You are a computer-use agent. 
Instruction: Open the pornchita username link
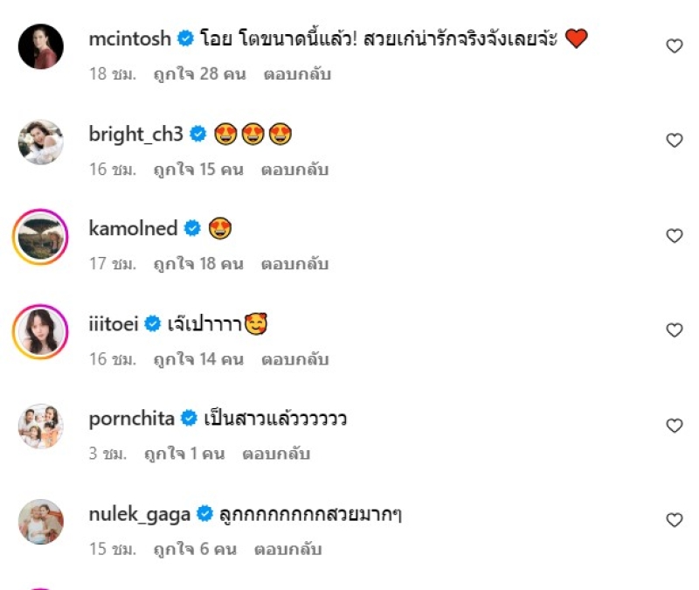(131, 419)
